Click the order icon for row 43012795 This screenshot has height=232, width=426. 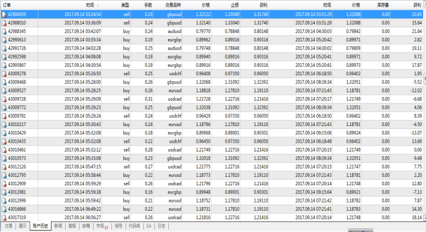tap(4, 175)
